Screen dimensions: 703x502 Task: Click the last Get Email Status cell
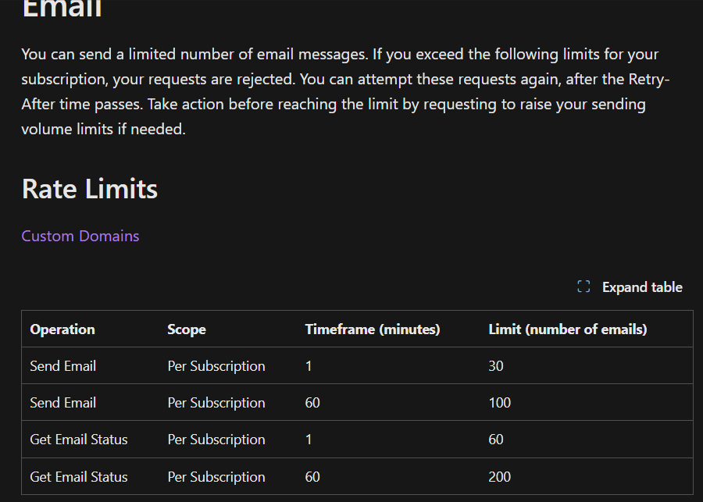point(78,477)
